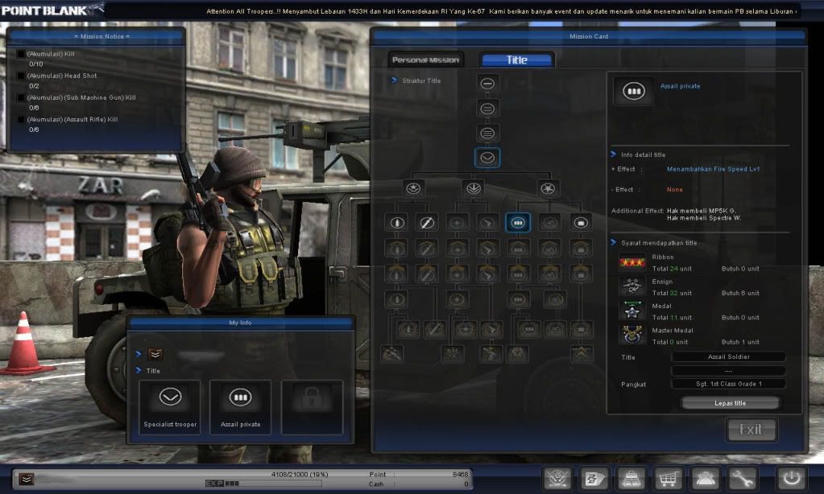The height and width of the screenshot is (494, 824).
Task: Click the 'Hak membeli MP5K G.' text
Action: click(x=701, y=211)
